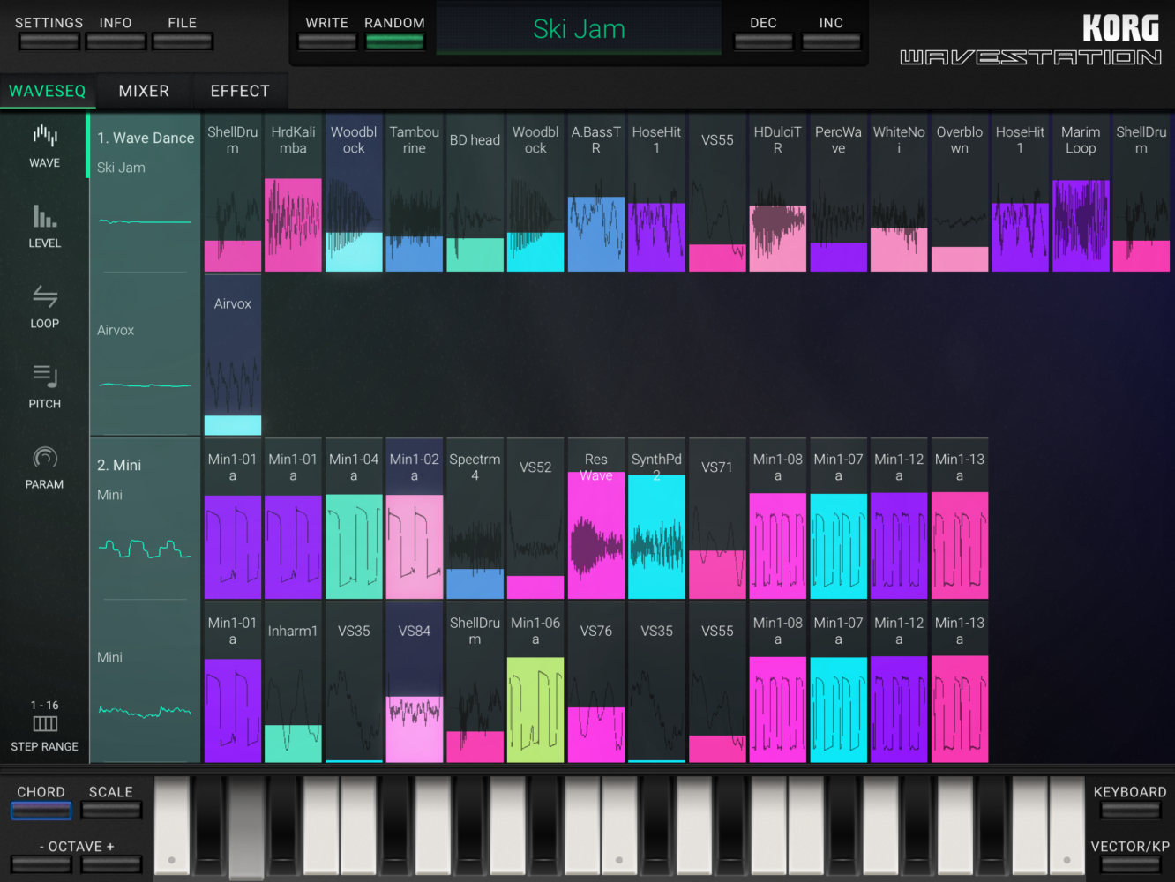The height and width of the screenshot is (882, 1175).
Task: Switch to the LOOP view icon
Action: pyautogui.click(x=44, y=306)
